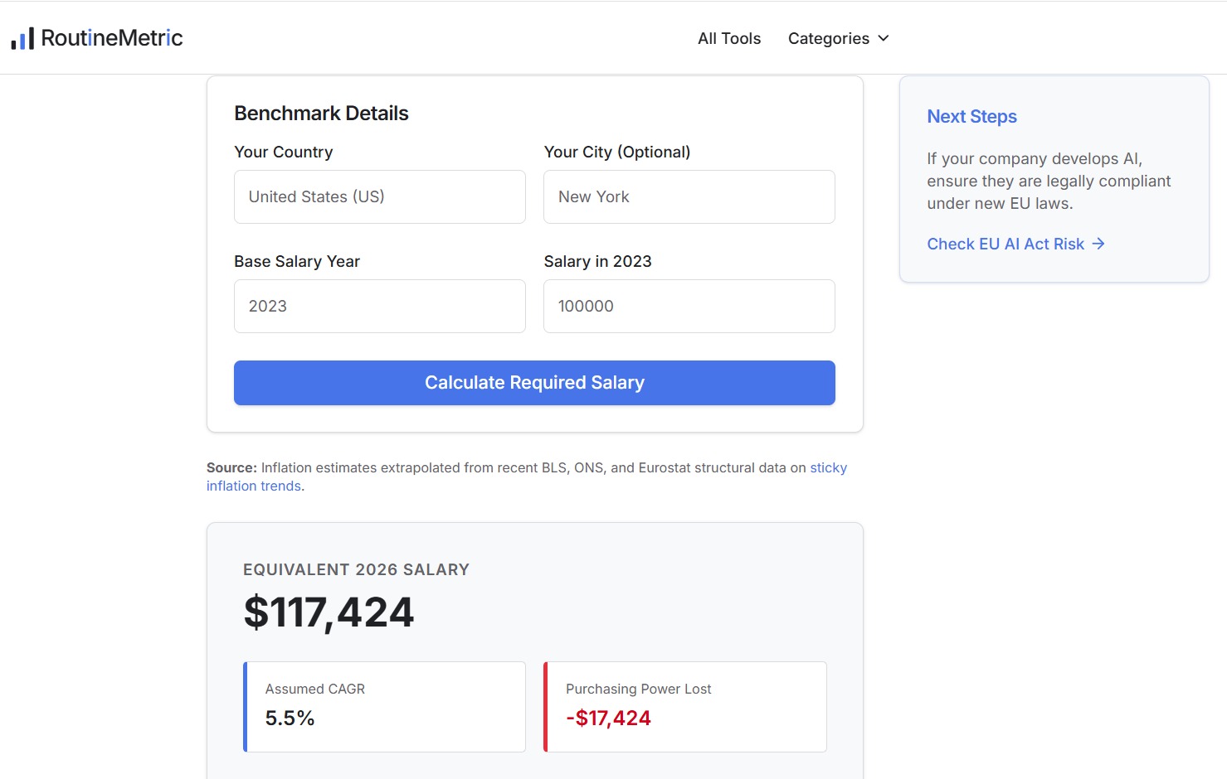Expand the Categories chevron dropdown
This screenshot has width=1227, height=779.
point(884,38)
